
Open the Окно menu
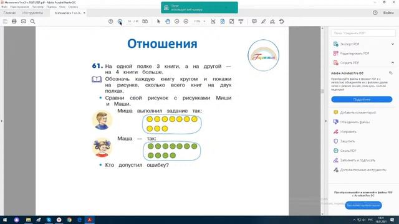coord(62,7)
